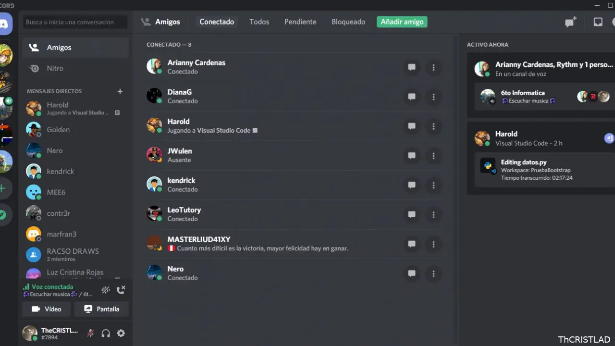Open more options for DianaG

[x=433, y=97]
